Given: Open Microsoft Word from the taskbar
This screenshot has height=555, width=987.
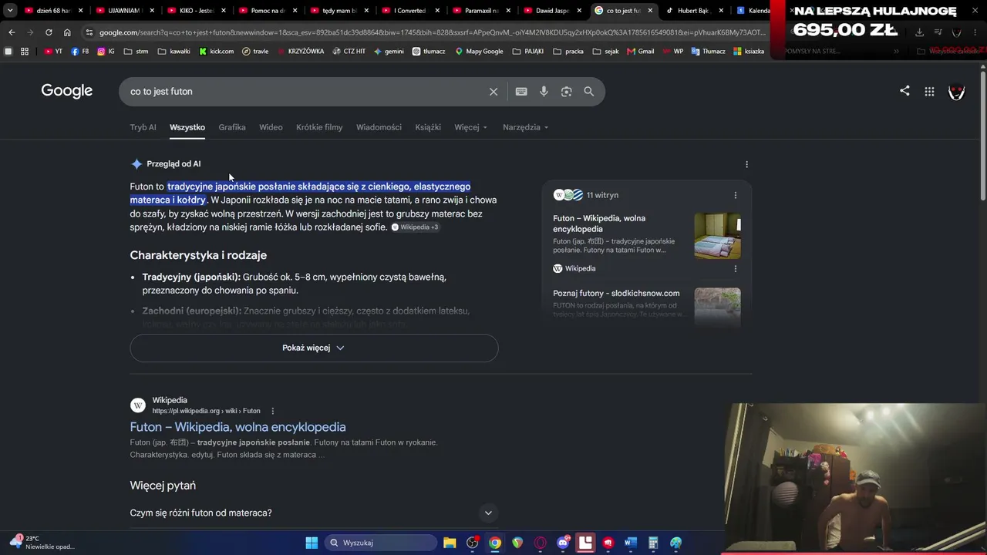Looking at the screenshot, I should pyautogui.click(x=630, y=543).
